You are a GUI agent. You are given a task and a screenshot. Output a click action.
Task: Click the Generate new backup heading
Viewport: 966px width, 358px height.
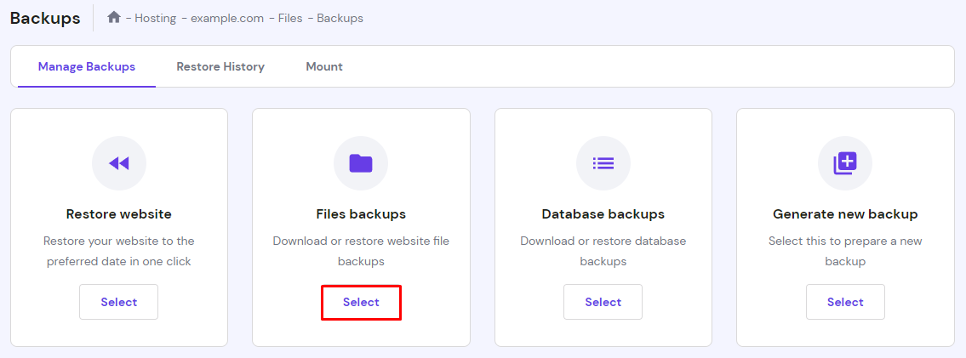point(845,214)
